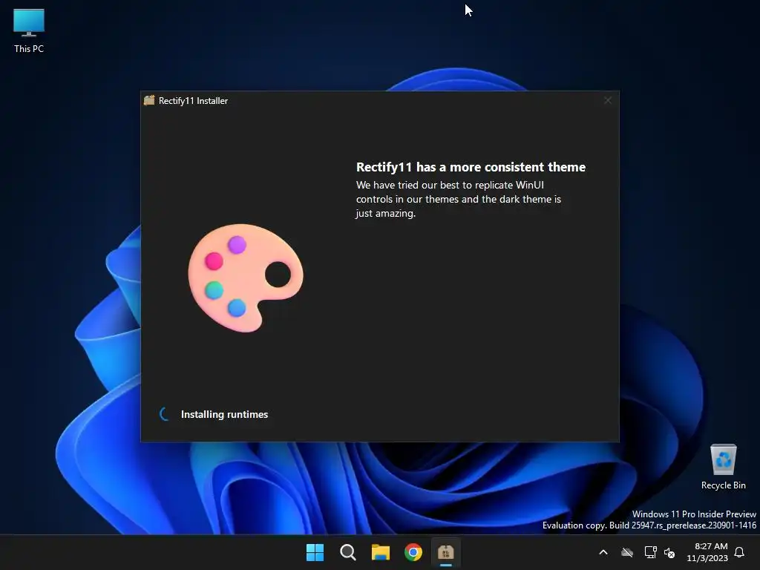
Task: Open Google Chrome from the taskbar
Action: (413, 552)
